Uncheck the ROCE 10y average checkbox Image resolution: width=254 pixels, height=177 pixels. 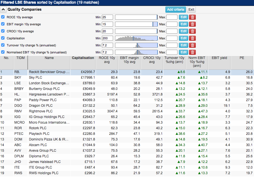click(x=3, y=17)
